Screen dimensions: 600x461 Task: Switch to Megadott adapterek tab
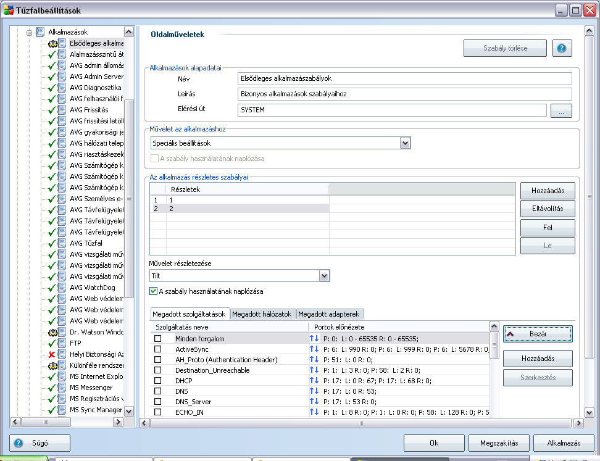[328, 314]
